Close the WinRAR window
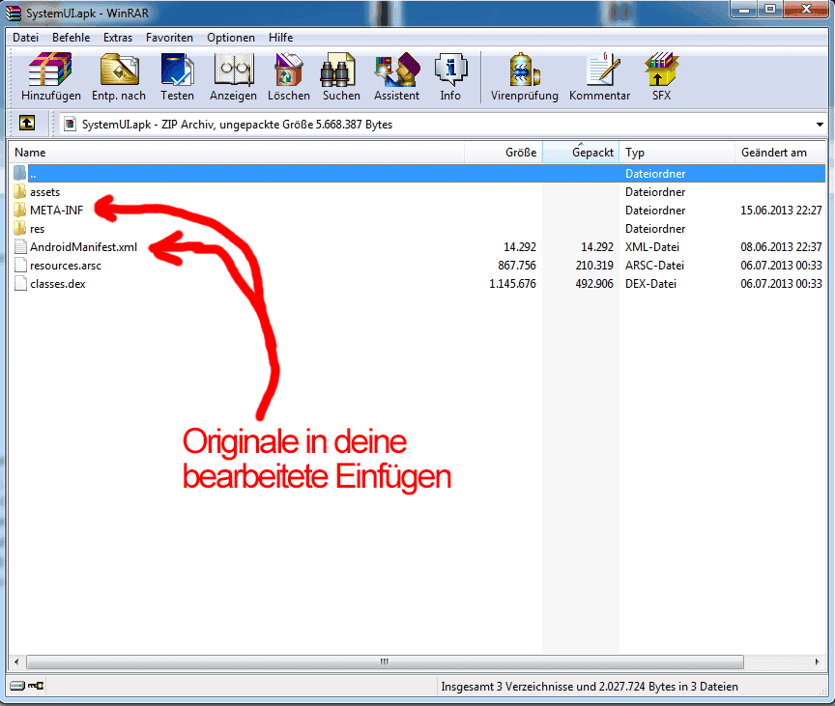 point(806,9)
